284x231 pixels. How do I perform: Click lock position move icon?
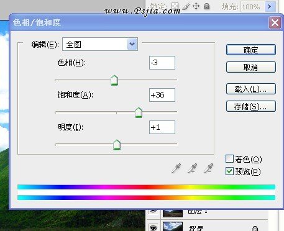[196, 6]
